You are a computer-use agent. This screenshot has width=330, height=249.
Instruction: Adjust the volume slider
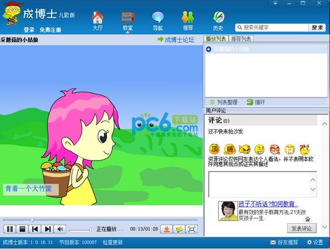80,230
